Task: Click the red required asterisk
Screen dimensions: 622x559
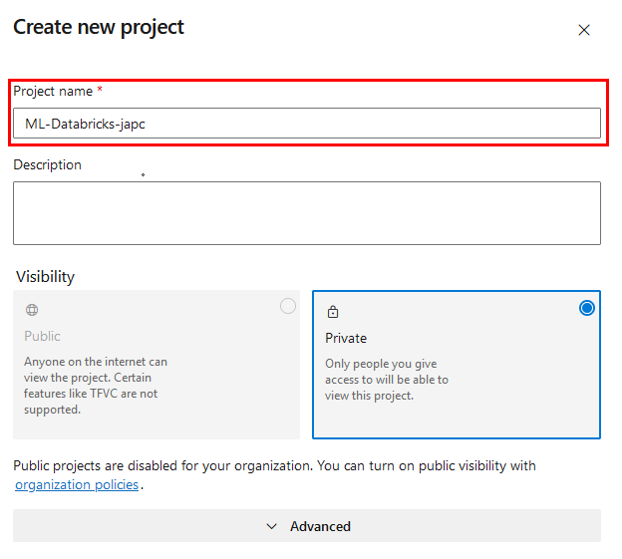Action: pos(100,91)
